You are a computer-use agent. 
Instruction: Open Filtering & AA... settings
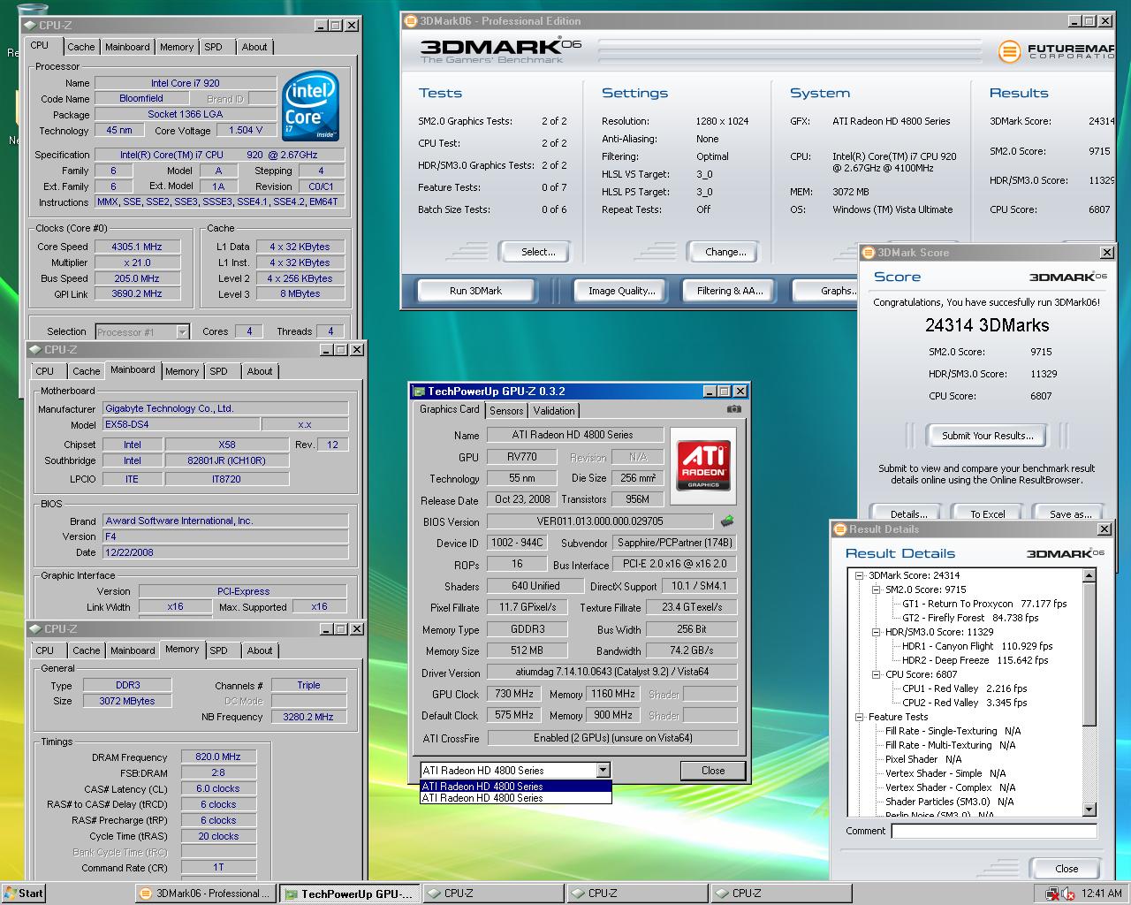730,291
